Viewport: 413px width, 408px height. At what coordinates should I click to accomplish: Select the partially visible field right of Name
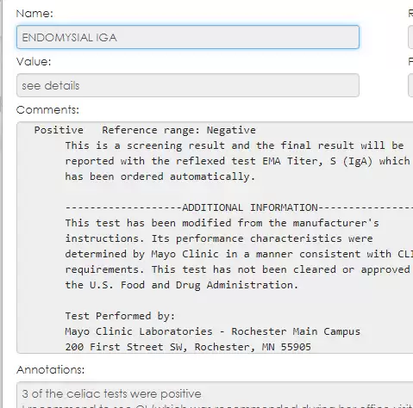click(410, 37)
